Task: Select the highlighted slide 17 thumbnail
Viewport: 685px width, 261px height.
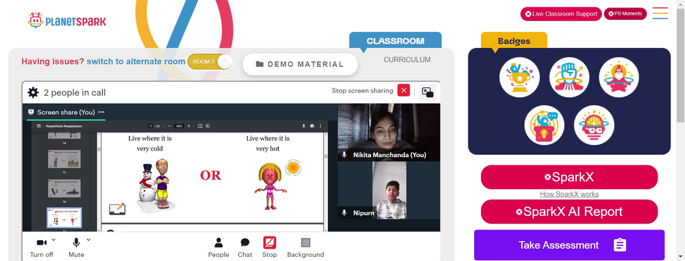Action: point(64,217)
